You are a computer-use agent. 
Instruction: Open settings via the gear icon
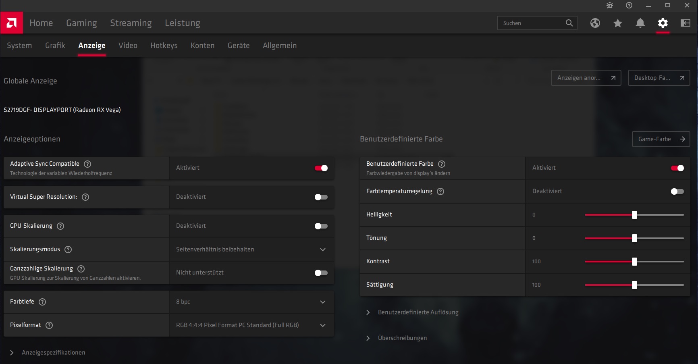click(663, 23)
